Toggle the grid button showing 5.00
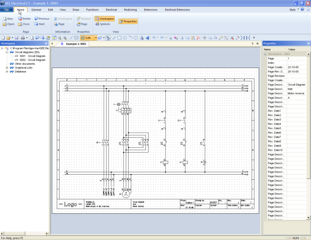Screen dimensions: 311x240 87,38
